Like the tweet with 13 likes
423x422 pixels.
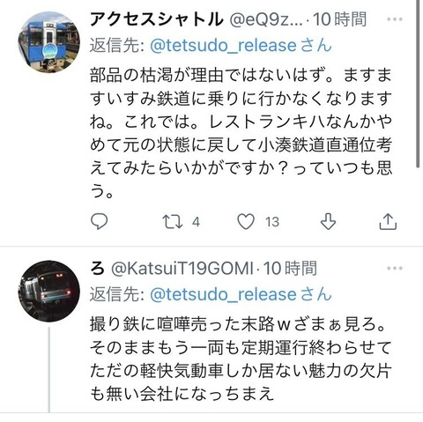(246, 221)
